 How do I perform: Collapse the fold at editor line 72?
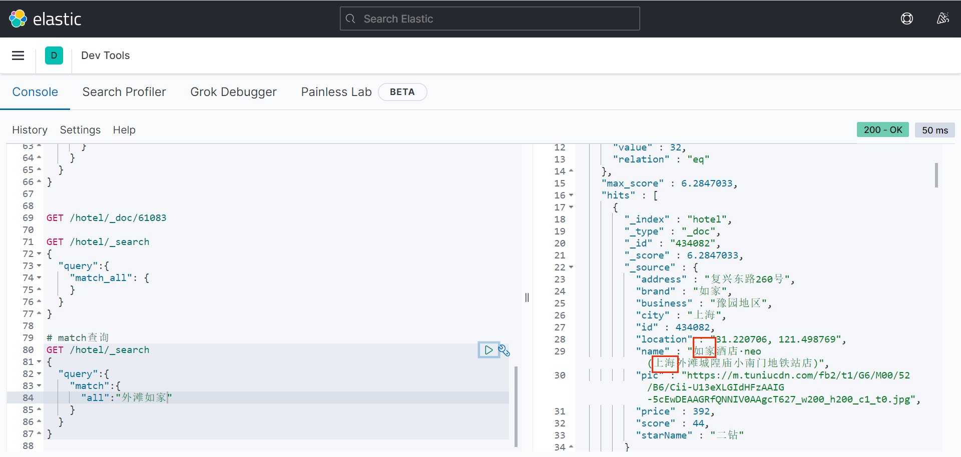pos(39,254)
